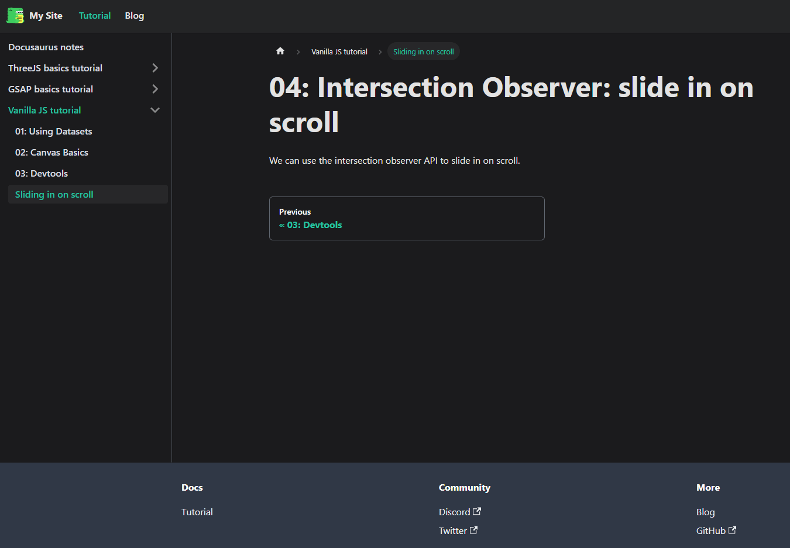Click external link icon next to GitHub
The width and height of the screenshot is (790, 548).
tap(732, 530)
